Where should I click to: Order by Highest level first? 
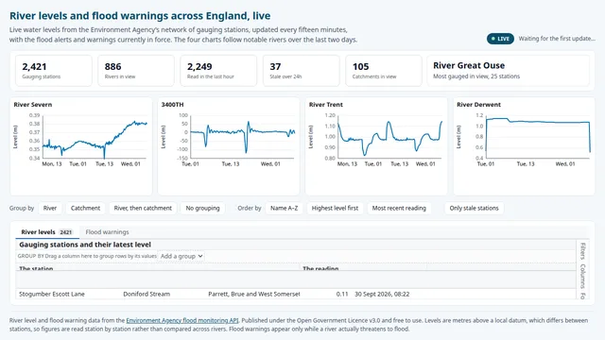click(335, 208)
